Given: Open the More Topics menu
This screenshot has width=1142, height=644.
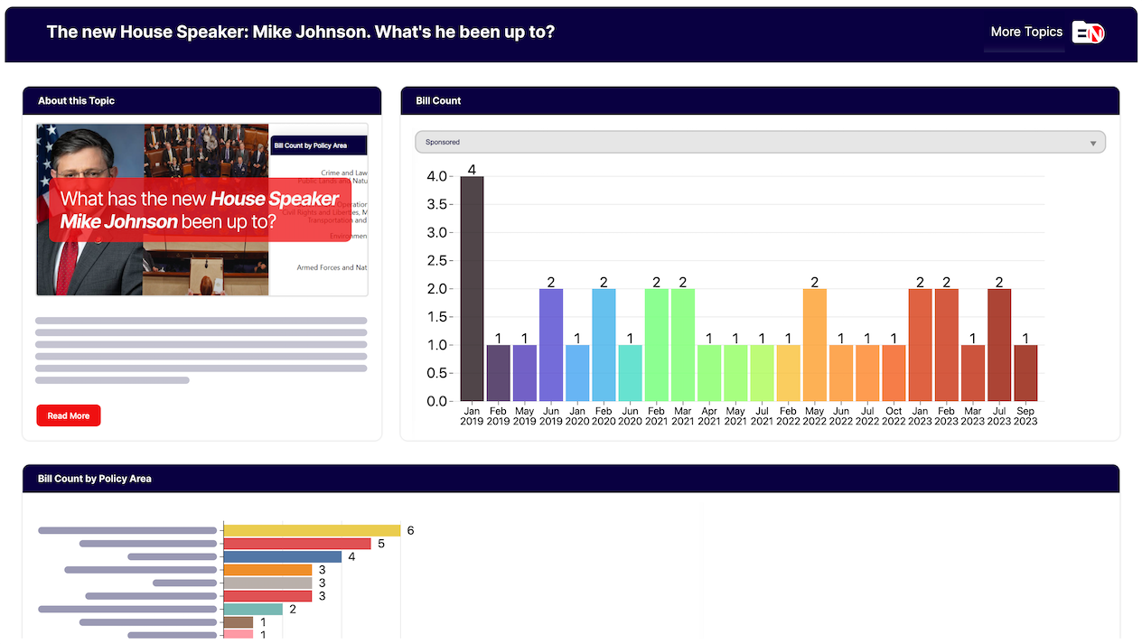Looking at the screenshot, I should point(1025,32).
